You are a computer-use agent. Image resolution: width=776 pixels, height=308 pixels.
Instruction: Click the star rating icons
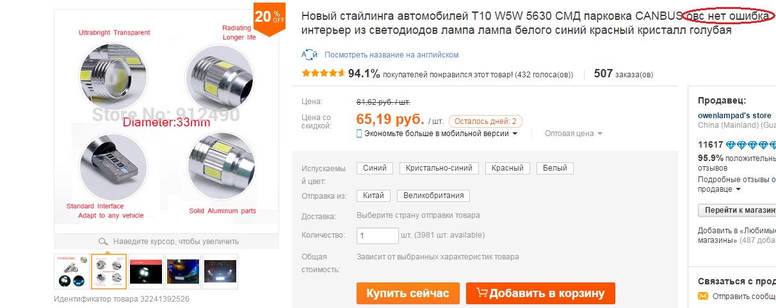tap(323, 73)
